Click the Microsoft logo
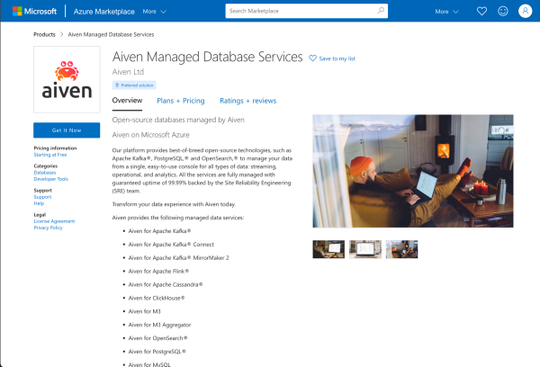Image resolution: width=540 pixels, height=367 pixels. [34, 11]
